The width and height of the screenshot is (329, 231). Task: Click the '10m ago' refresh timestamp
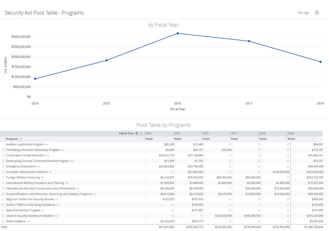(x=303, y=13)
